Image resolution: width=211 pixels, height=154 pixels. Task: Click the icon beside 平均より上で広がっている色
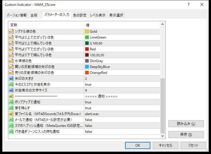11,37
